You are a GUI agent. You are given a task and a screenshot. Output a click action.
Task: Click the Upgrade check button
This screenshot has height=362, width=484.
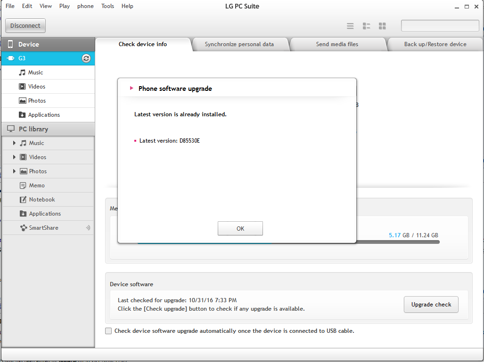(431, 305)
